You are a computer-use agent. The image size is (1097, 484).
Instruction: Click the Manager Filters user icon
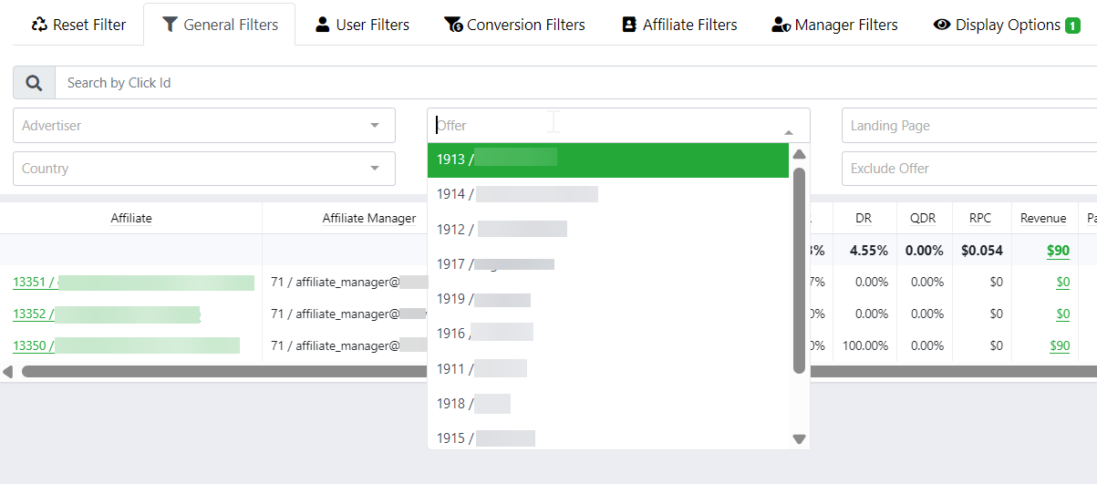click(x=780, y=25)
